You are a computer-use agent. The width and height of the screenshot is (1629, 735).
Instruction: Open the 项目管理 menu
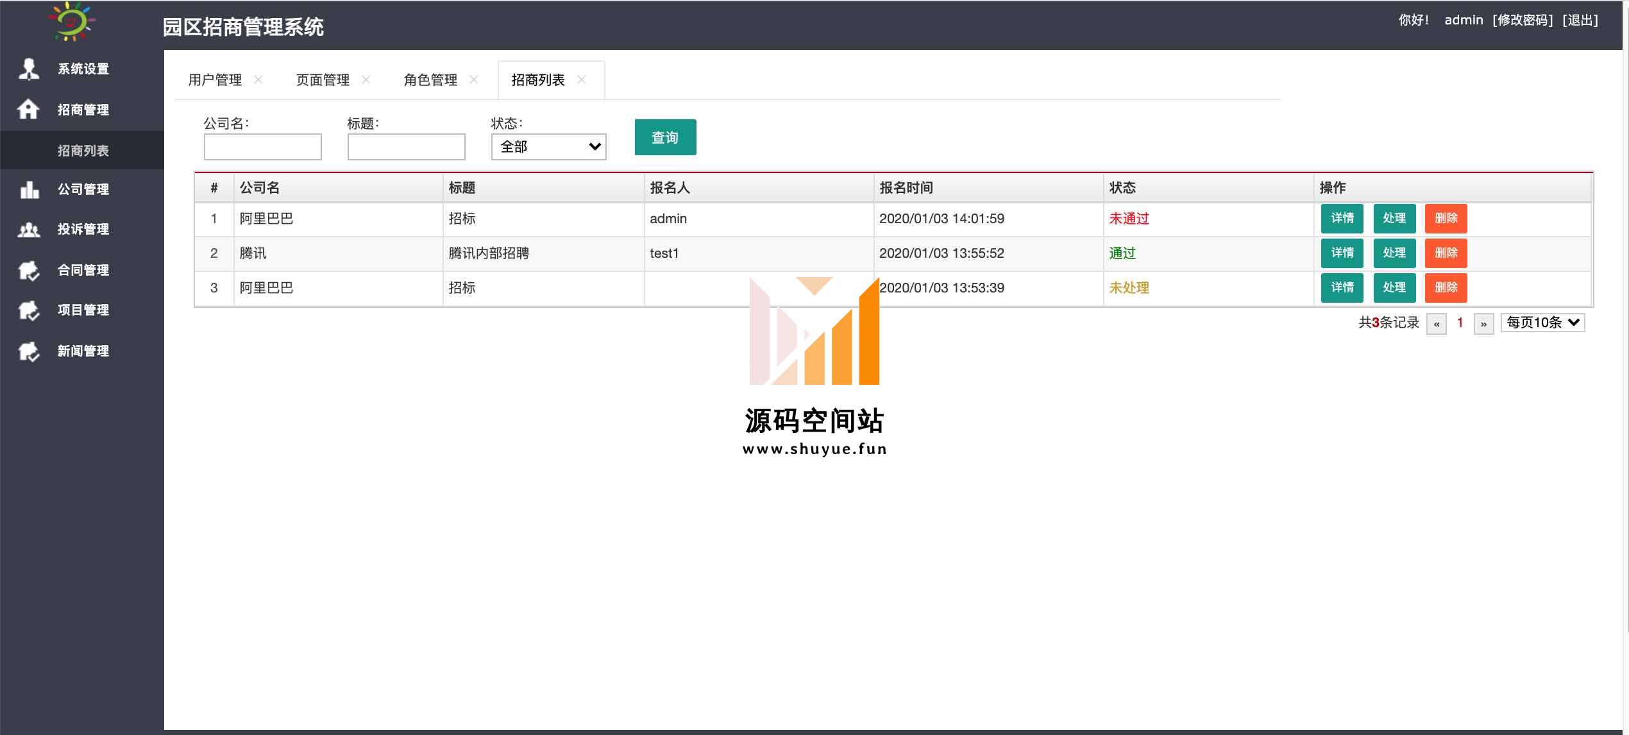coord(83,310)
